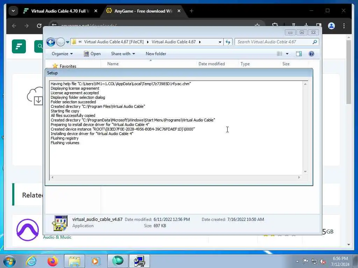Click the muted volume tray icon
Screen dimensions: 358x268
pyautogui.click(x=323, y=261)
